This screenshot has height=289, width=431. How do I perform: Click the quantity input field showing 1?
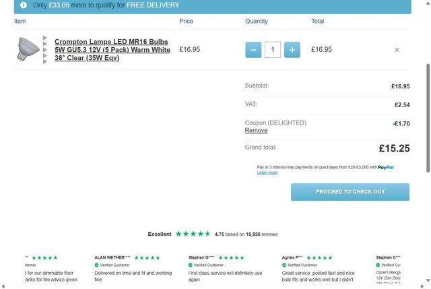click(273, 50)
